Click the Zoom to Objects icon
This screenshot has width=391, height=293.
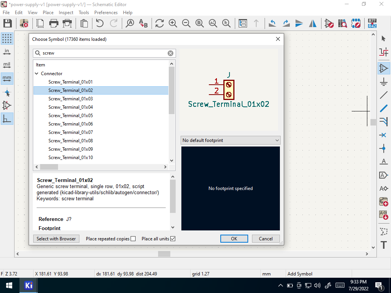[213, 23]
